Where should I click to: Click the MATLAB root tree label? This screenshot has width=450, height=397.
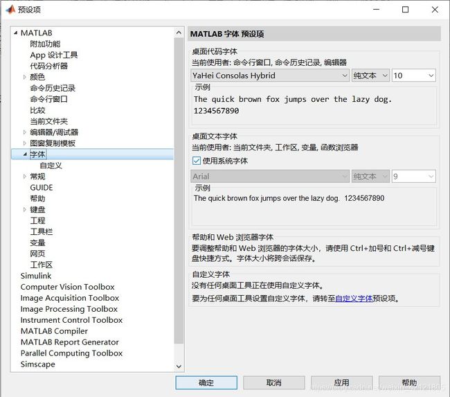point(37,33)
